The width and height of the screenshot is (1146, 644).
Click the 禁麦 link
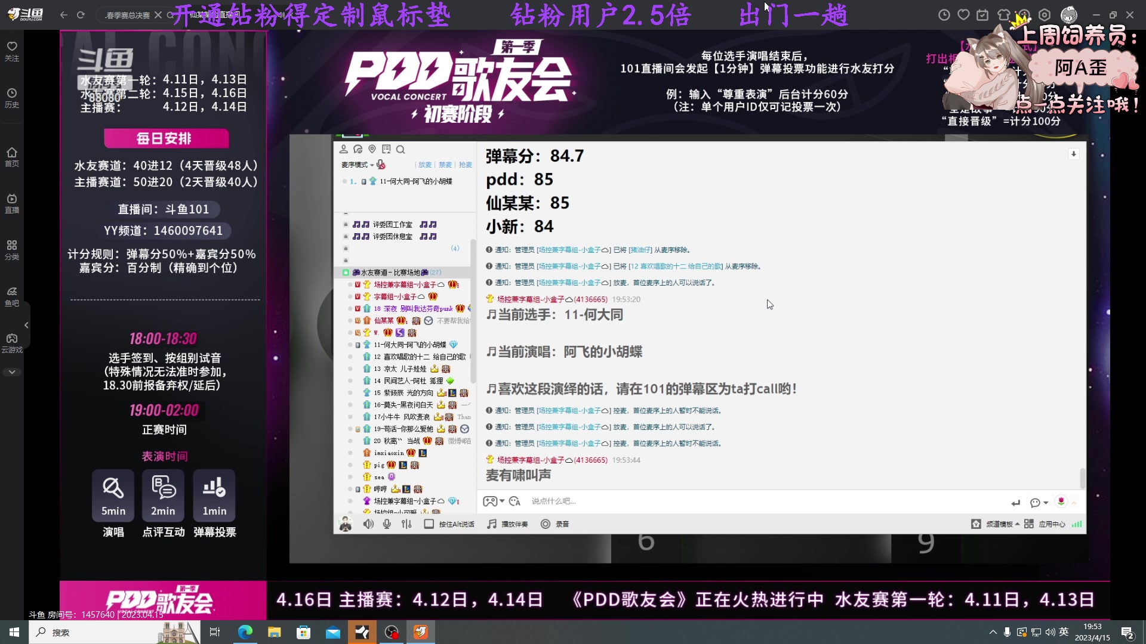coord(445,165)
